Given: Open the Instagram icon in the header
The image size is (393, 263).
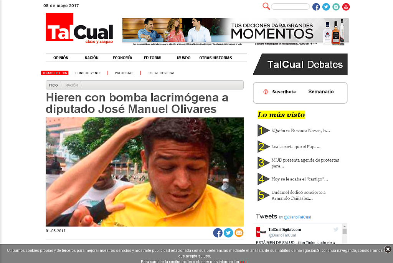Looking at the screenshot, I should 336,7.
